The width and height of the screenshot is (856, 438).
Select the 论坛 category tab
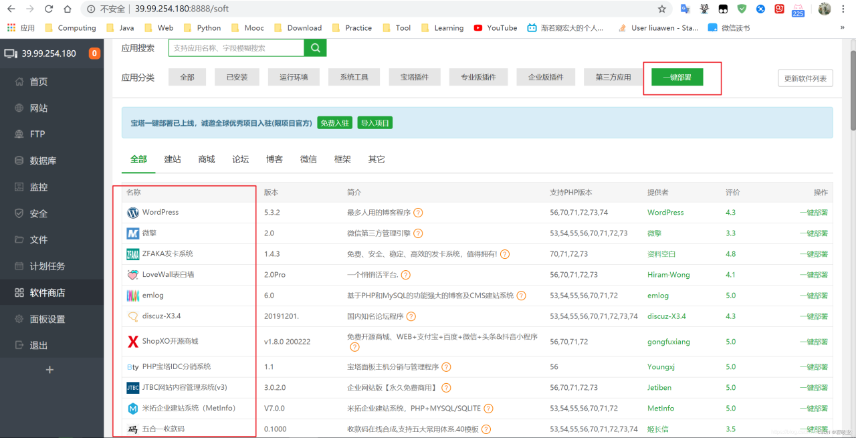[x=241, y=159]
